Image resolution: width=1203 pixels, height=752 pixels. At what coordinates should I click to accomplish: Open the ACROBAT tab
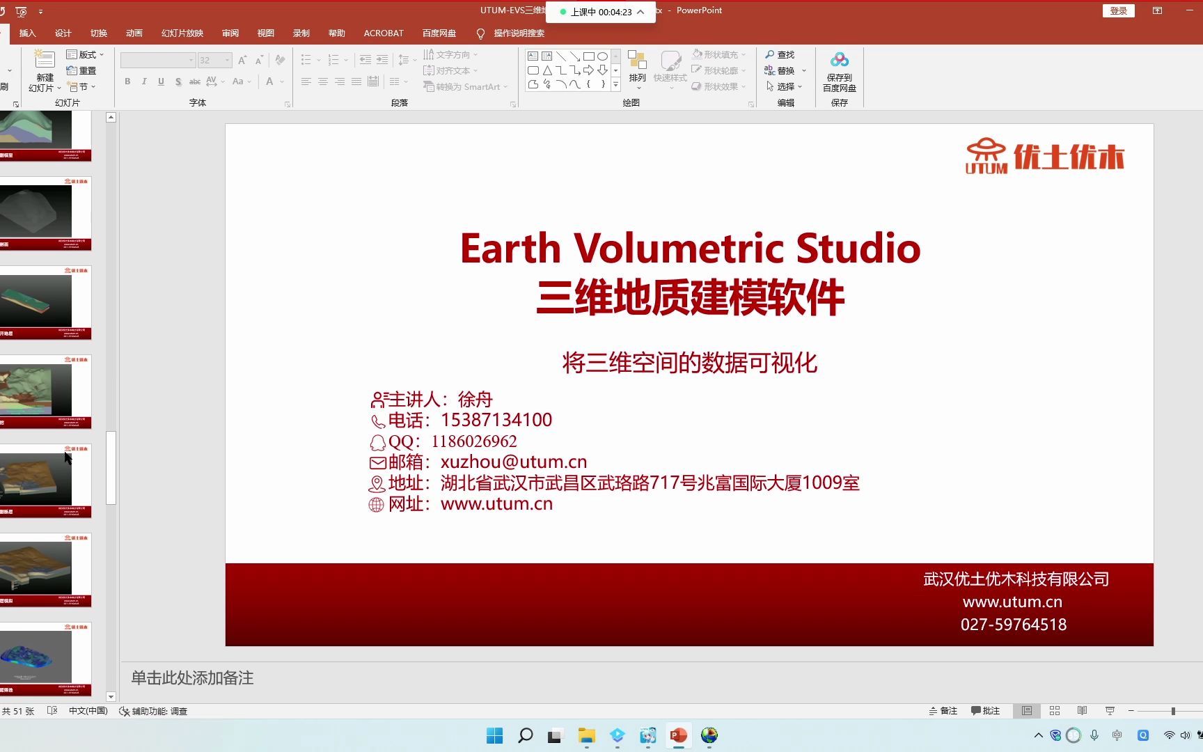384,33
